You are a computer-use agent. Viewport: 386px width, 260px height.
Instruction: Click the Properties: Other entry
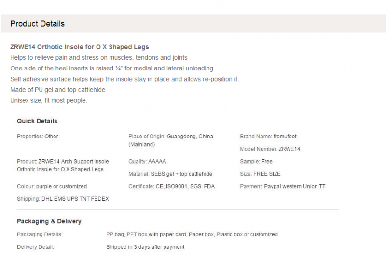pos(38,137)
